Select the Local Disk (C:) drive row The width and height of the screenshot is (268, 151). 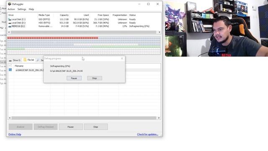click(84, 19)
